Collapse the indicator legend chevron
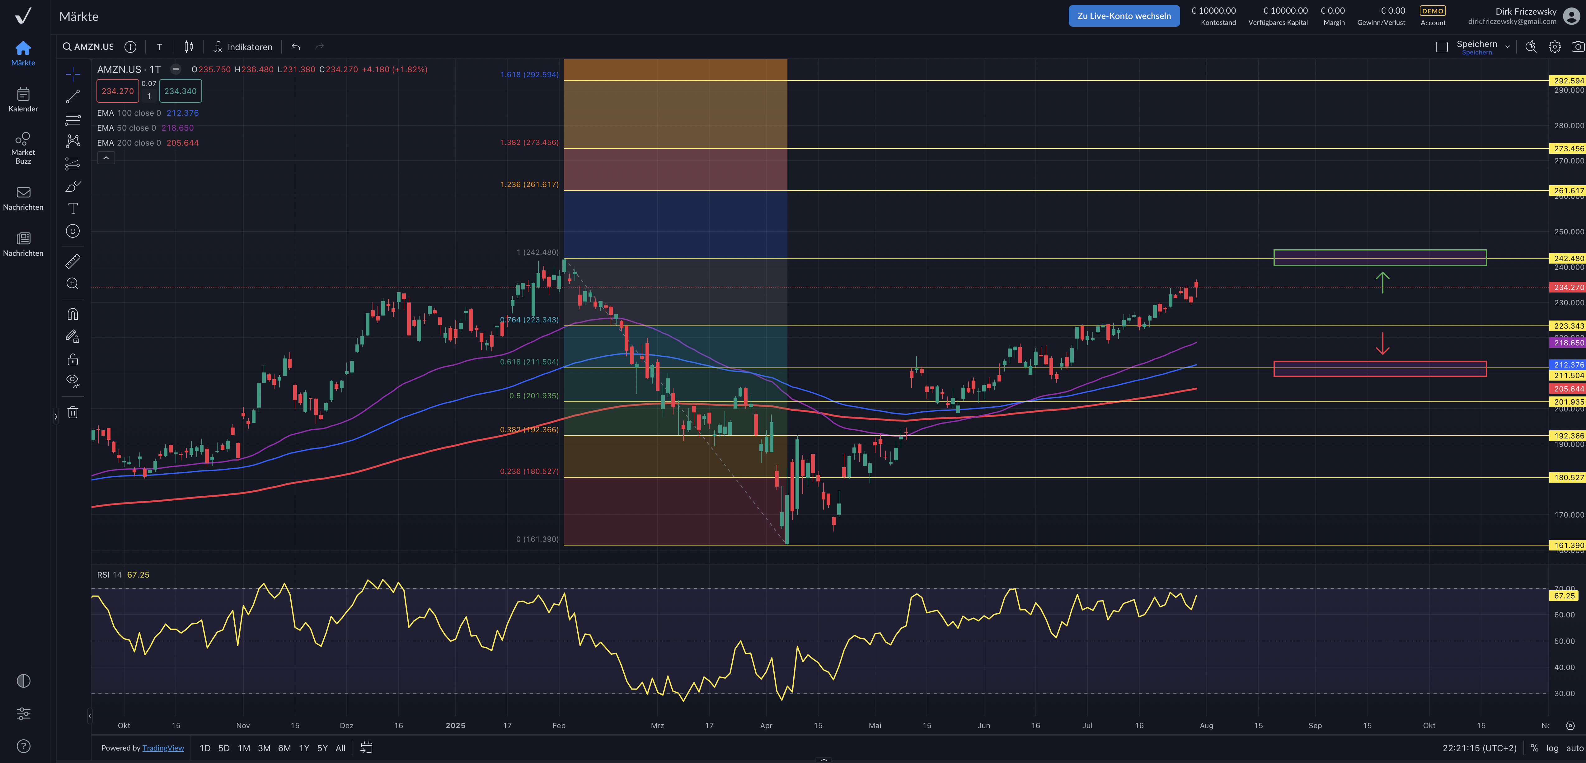This screenshot has width=1586, height=763. coord(106,158)
